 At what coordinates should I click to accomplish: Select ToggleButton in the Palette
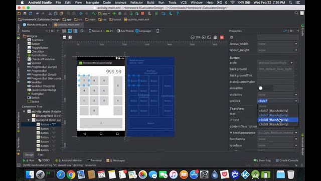click(38, 48)
